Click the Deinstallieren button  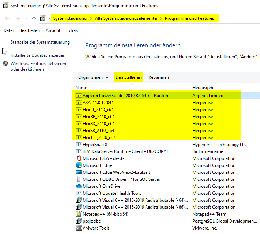pyautogui.click(x=128, y=77)
